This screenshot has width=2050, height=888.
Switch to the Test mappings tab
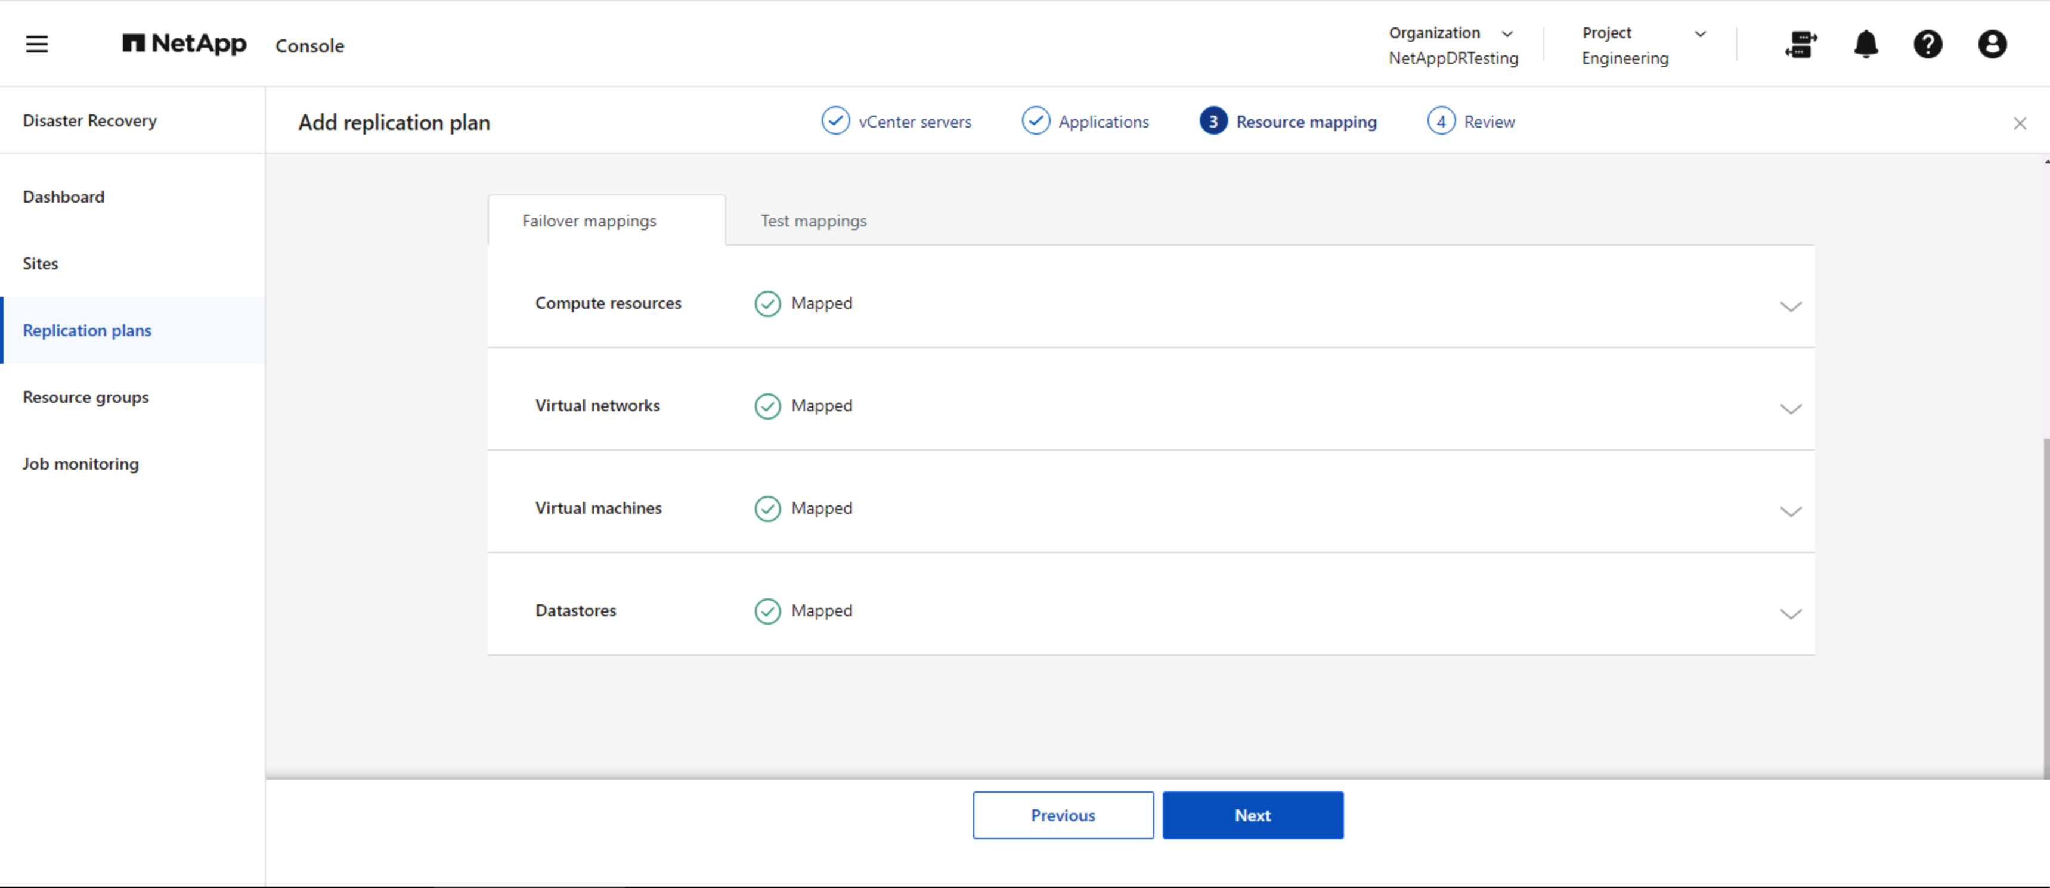(x=813, y=221)
